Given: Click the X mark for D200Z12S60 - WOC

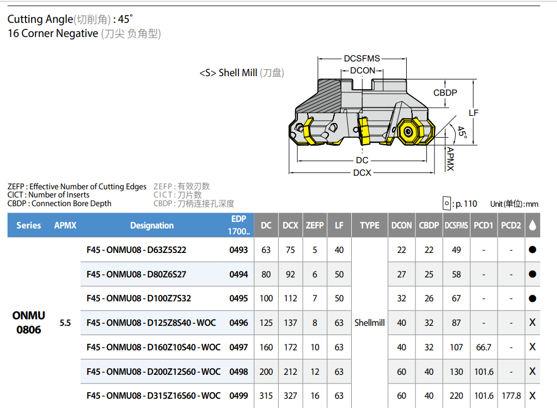Looking at the screenshot, I should point(532,372).
